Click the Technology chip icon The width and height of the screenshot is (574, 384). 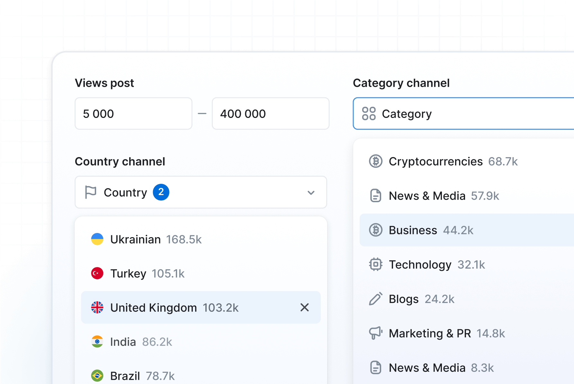[x=375, y=264]
